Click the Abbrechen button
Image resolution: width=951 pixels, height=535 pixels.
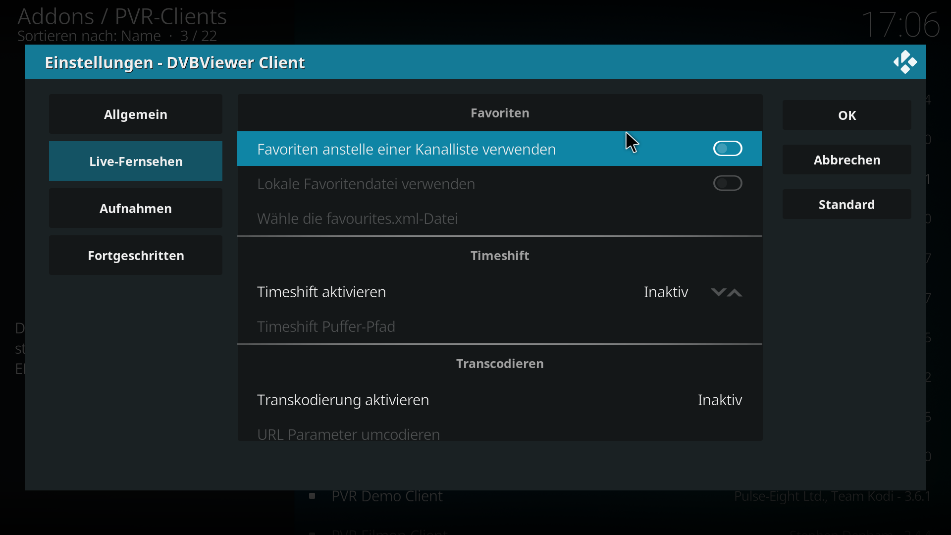(x=847, y=160)
